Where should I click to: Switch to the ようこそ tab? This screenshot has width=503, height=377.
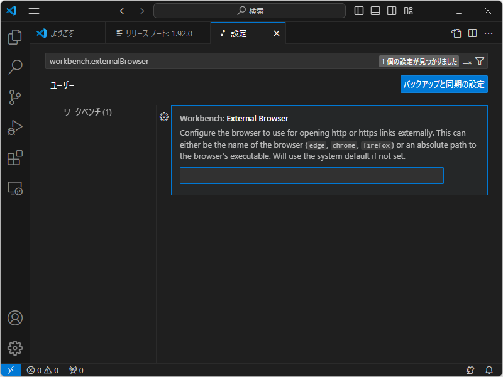68,33
